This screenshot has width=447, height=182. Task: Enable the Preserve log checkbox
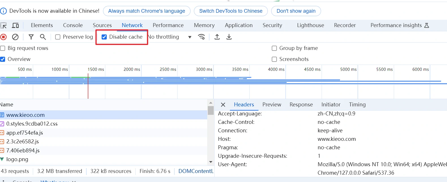pyautogui.click(x=58, y=37)
